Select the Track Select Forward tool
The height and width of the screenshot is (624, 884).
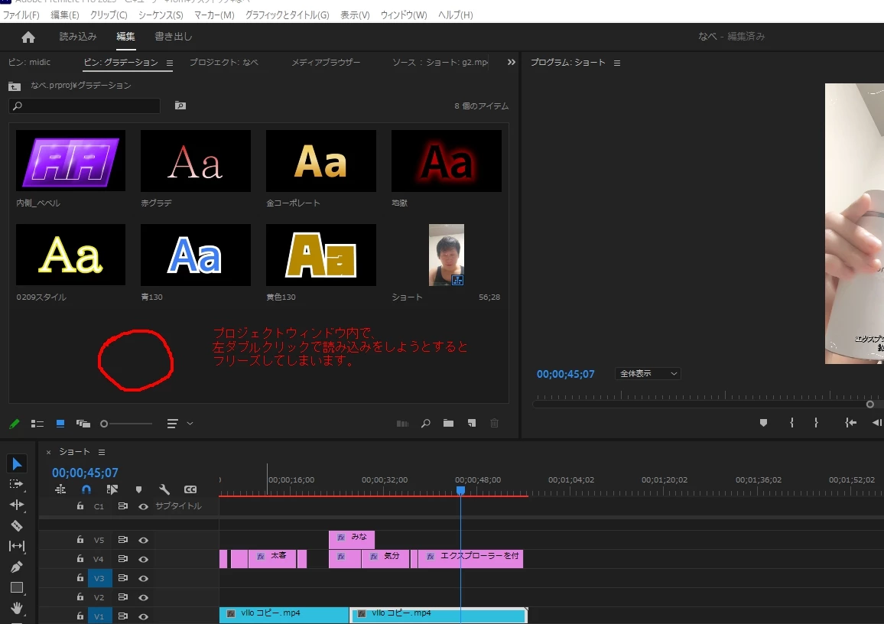[x=16, y=484]
